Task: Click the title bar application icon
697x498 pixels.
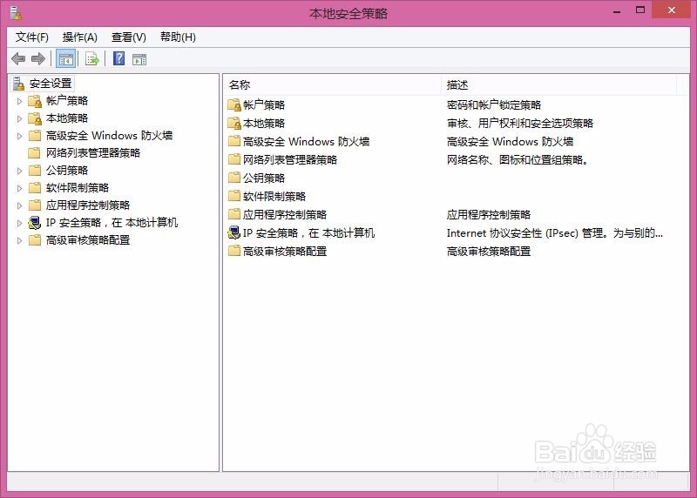Action: tap(16, 13)
